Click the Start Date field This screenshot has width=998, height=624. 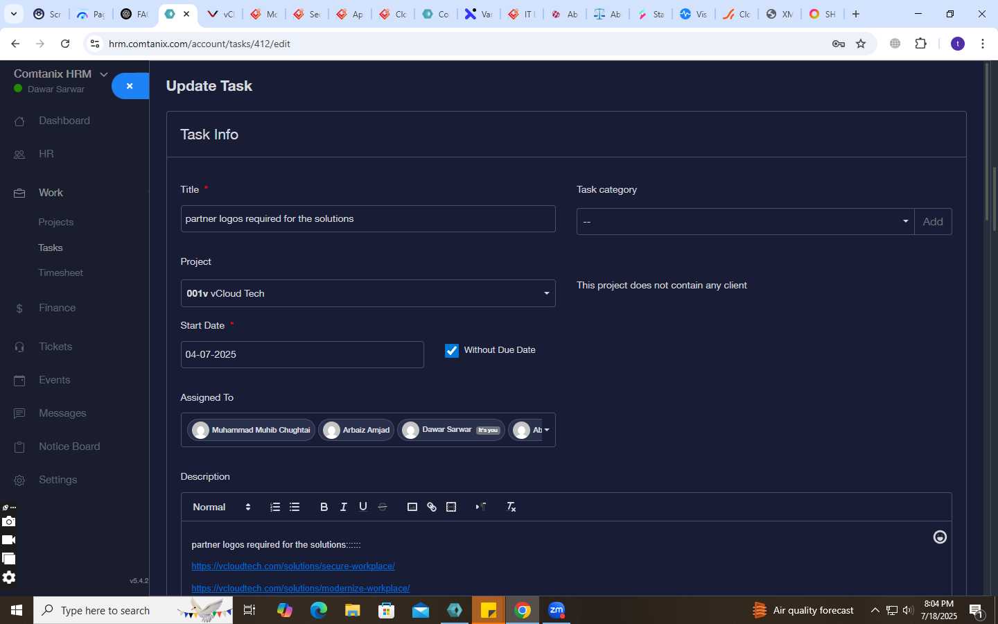coord(302,354)
